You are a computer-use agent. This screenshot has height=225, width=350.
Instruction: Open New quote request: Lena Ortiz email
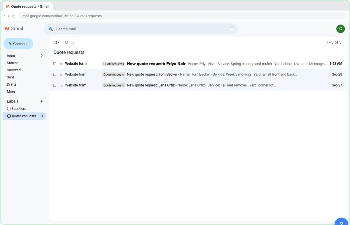(197, 85)
